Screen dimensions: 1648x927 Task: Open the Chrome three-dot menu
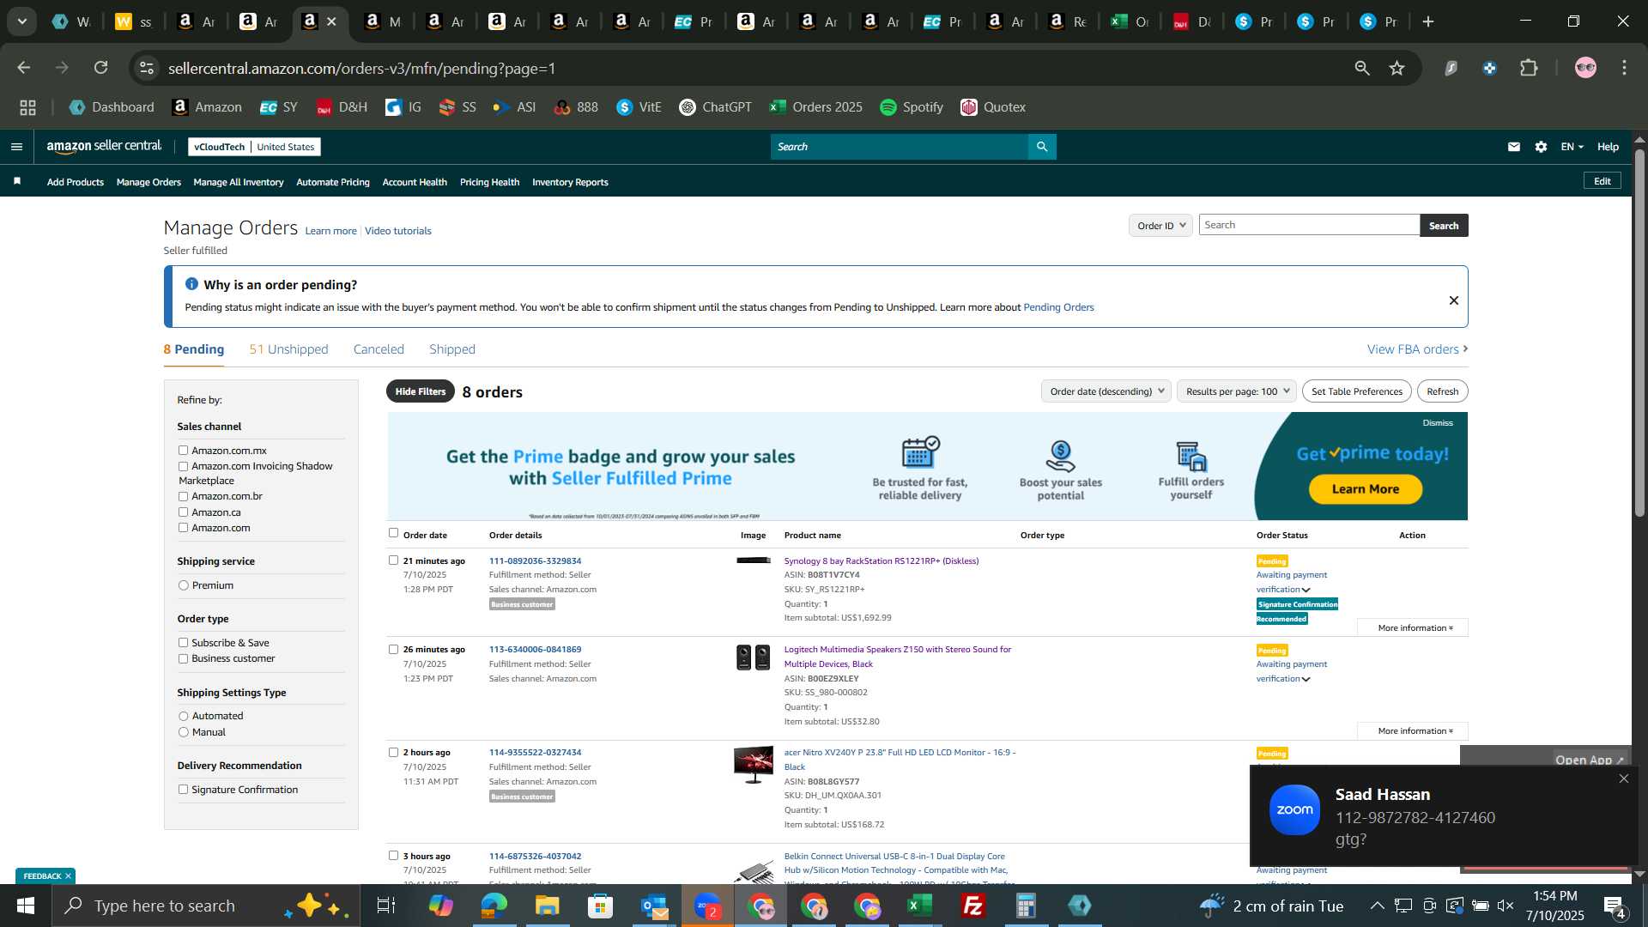1624,68
